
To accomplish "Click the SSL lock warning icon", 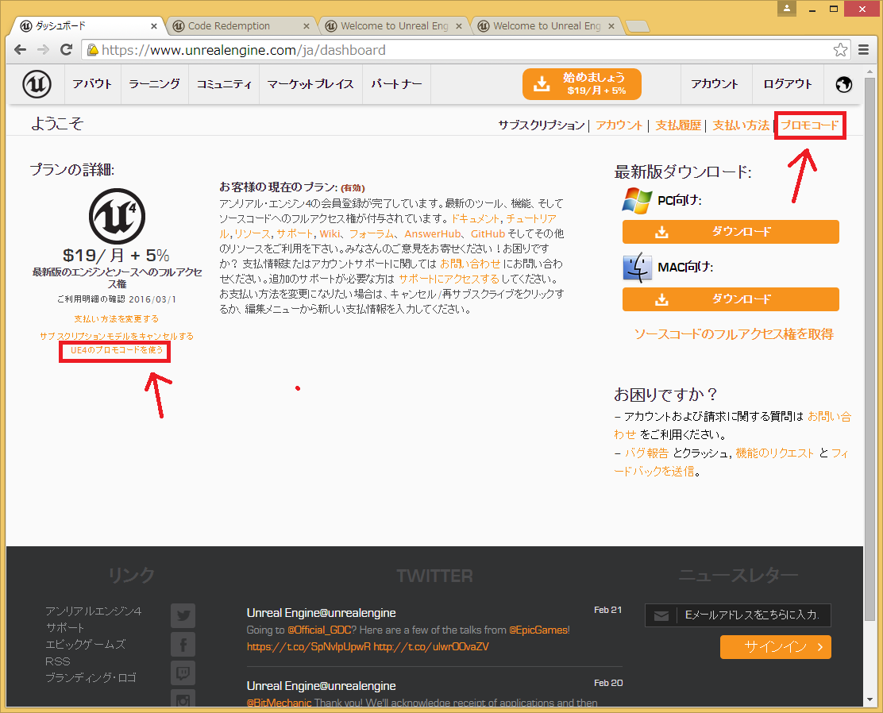I will [92, 50].
